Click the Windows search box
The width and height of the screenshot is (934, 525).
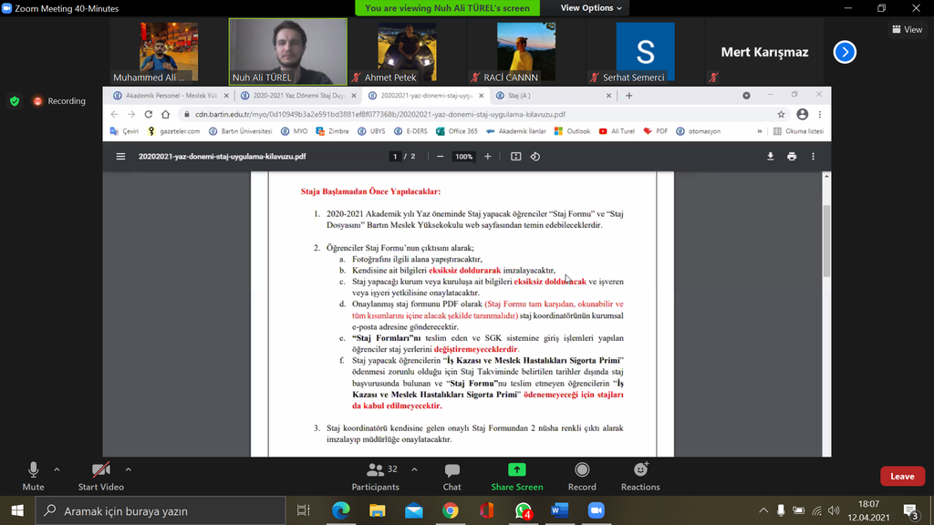(x=164, y=511)
